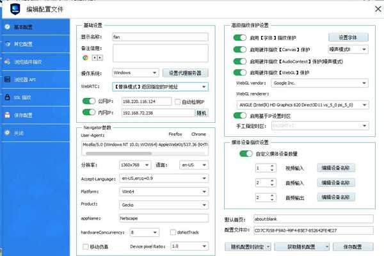Toggle IP-based timezone setting switch
The image size is (384, 256).
pyautogui.click(x=240, y=115)
